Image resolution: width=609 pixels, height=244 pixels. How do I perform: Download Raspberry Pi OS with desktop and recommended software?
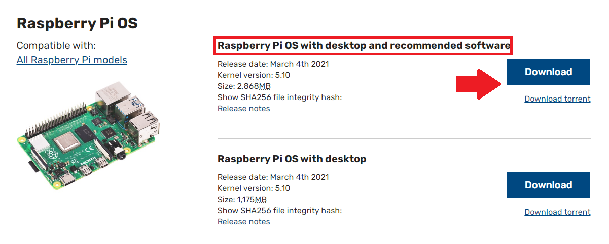click(x=548, y=72)
